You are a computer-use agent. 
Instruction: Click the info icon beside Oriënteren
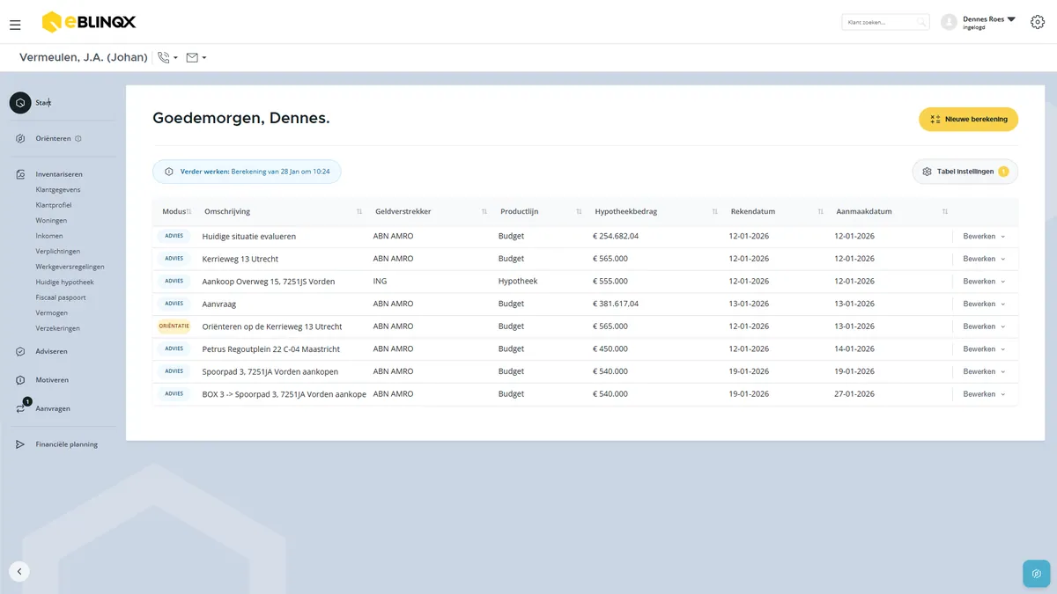click(78, 138)
